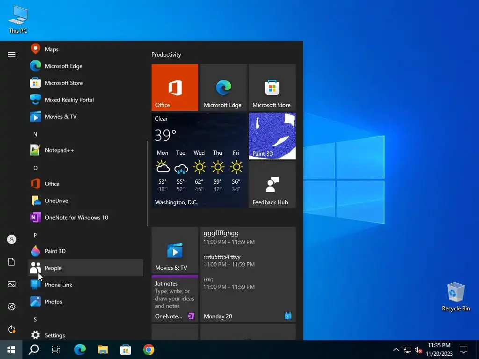Click the gggffffghgg calendar event

(229, 237)
